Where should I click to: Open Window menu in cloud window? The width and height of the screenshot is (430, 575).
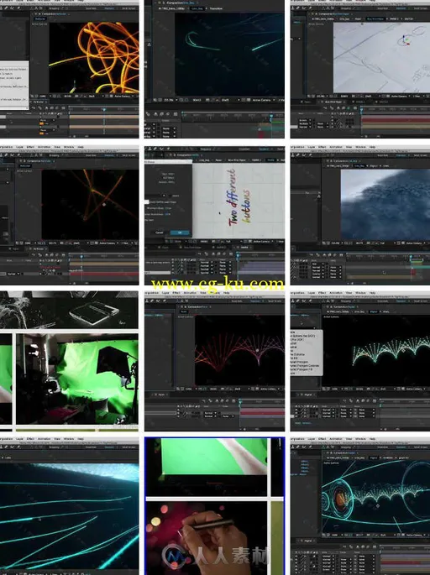tap(360, 147)
